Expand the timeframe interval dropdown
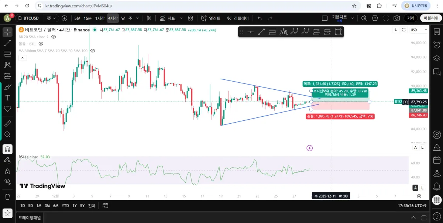 (x=138, y=18)
